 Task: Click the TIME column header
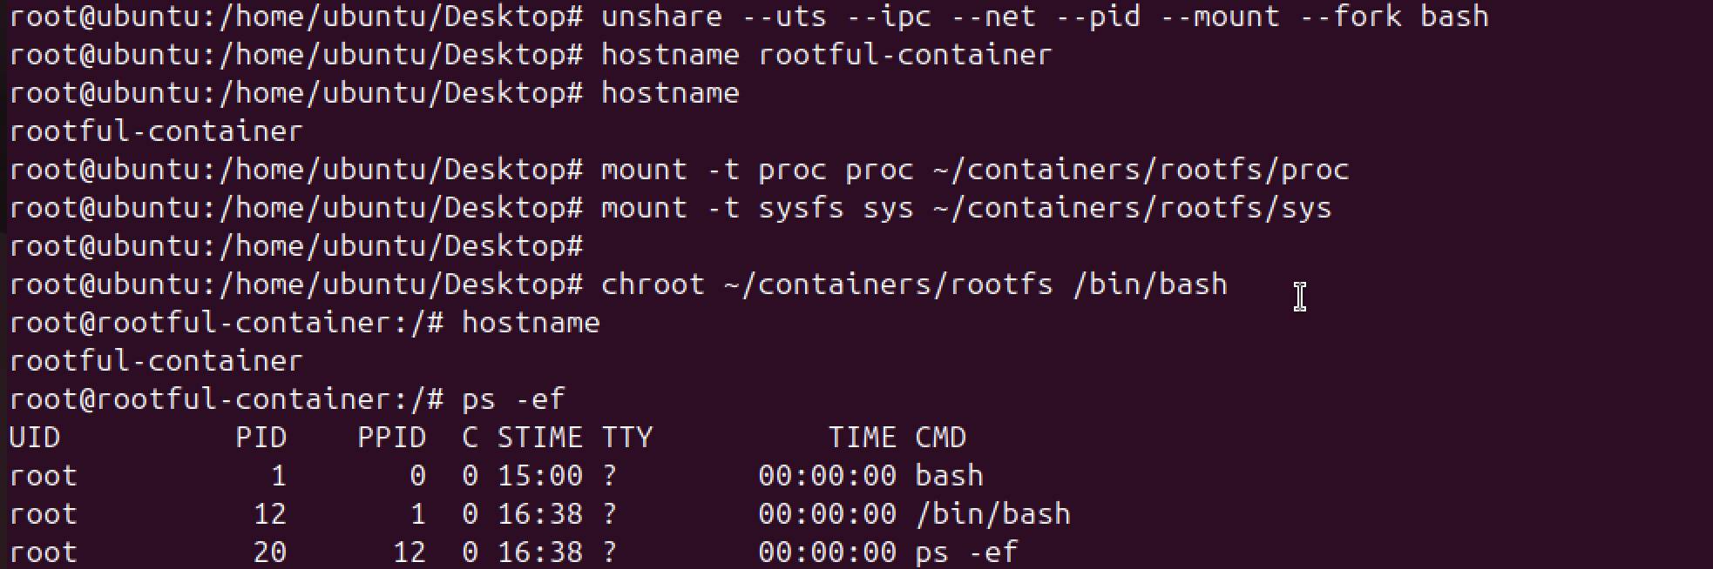pyautogui.click(x=862, y=437)
